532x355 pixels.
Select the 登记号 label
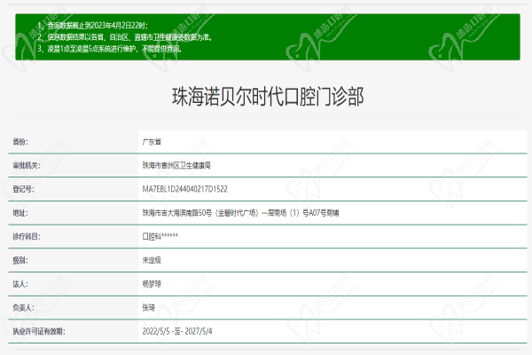click(23, 189)
